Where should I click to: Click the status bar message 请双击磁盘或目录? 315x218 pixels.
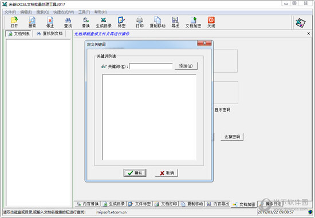(44, 212)
